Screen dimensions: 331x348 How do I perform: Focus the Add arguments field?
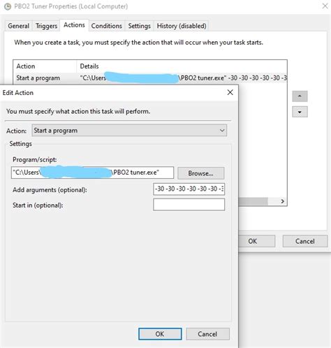[x=189, y=189]
